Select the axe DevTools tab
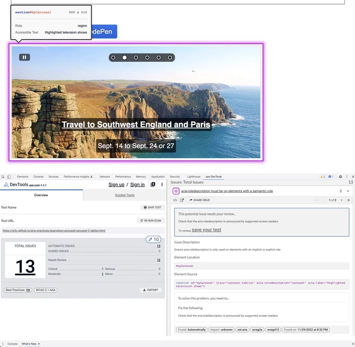The width and height of the screenshot is (355, 347). click(214, 177)
